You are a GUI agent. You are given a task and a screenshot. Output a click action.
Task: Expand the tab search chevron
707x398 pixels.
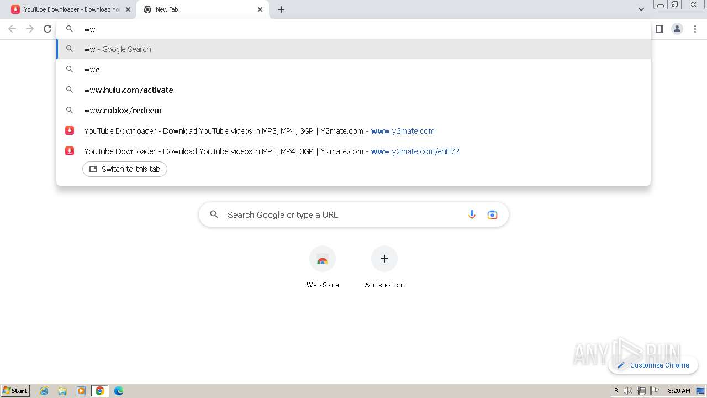pos(641,9)
